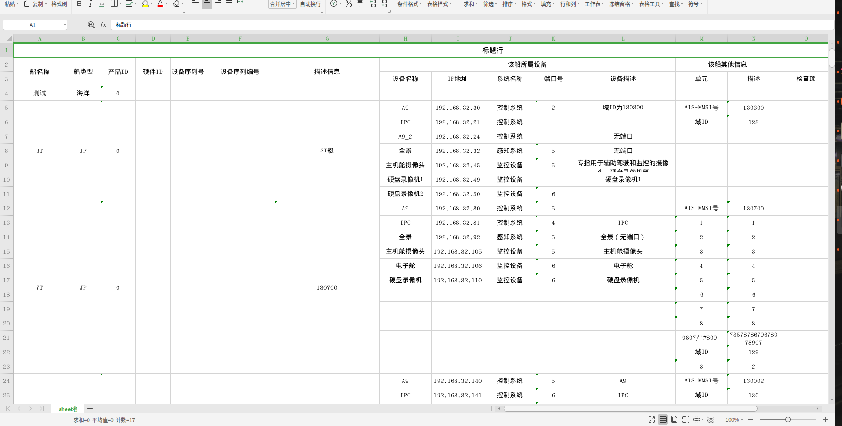Toggle italic formatting

coord(90,3)
